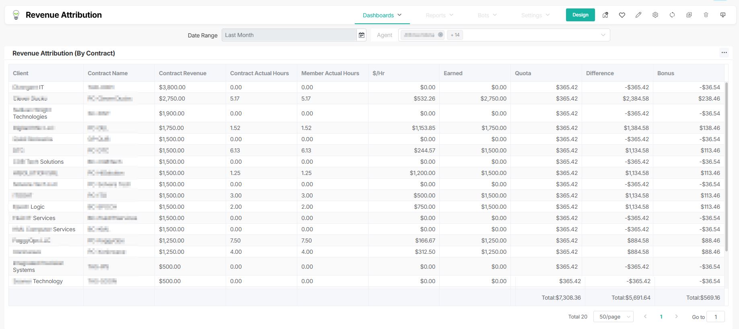Expand the Agent filter dropdown
The width and height of the screenshot is (739, 329).
coord(603,35)
